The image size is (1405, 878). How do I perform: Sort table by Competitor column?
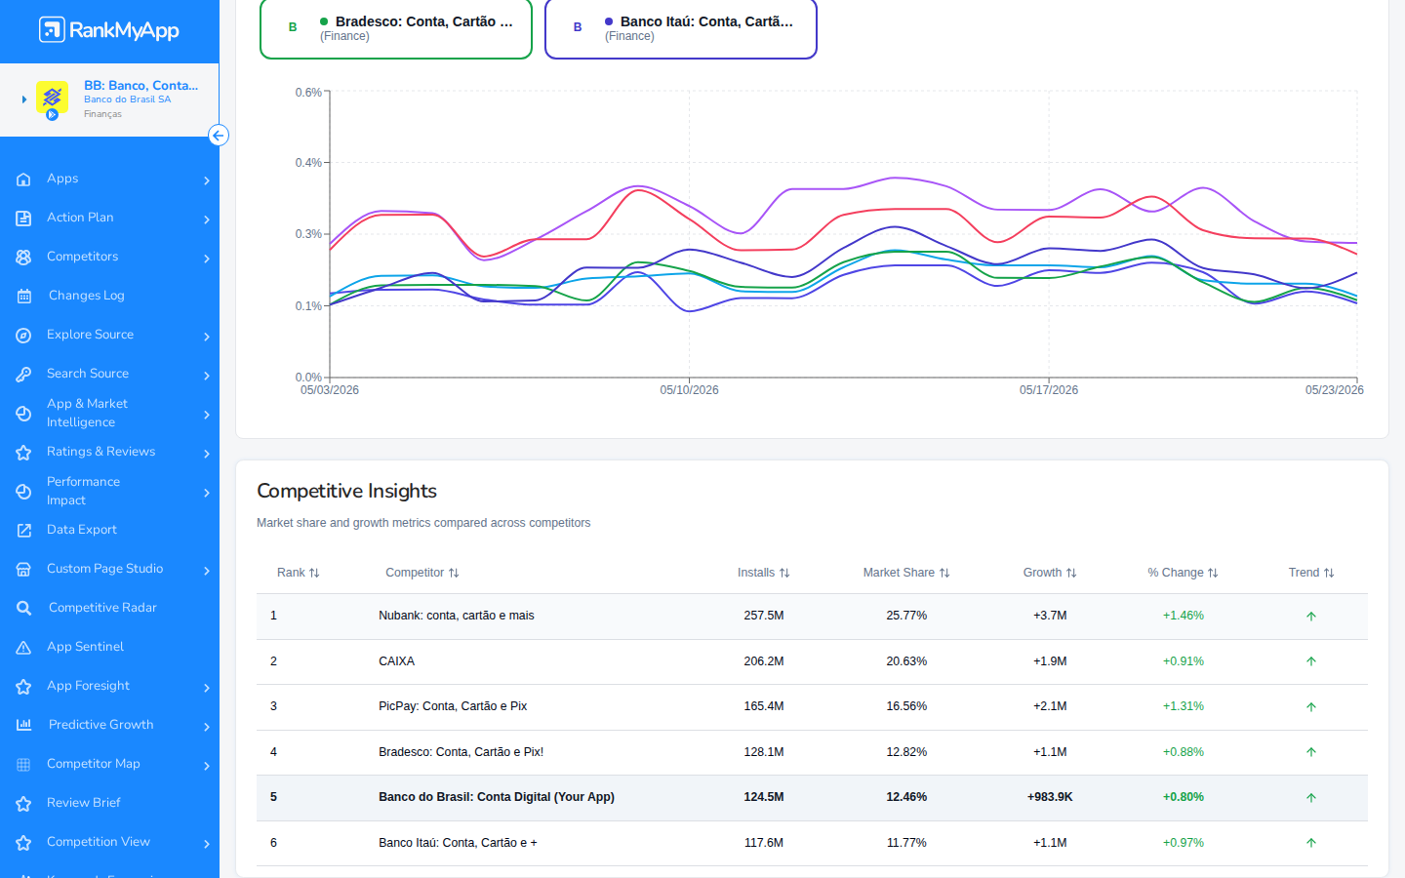(422, 573)
